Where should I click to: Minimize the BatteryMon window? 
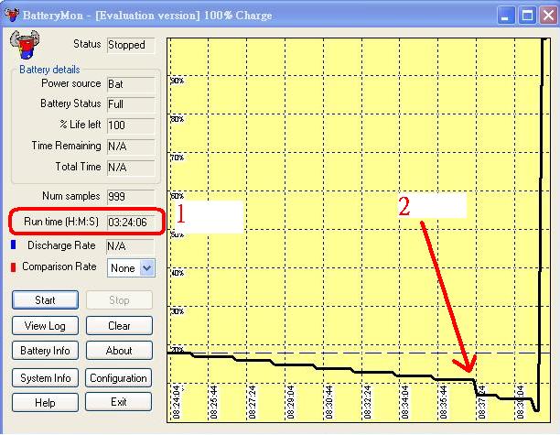506,16
